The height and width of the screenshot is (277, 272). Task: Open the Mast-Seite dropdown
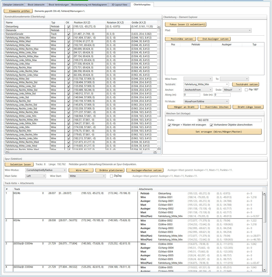(36, 176)
